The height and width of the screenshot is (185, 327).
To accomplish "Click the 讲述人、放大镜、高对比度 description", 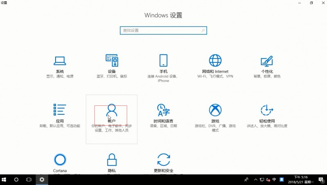I will [x=267, y=126].
